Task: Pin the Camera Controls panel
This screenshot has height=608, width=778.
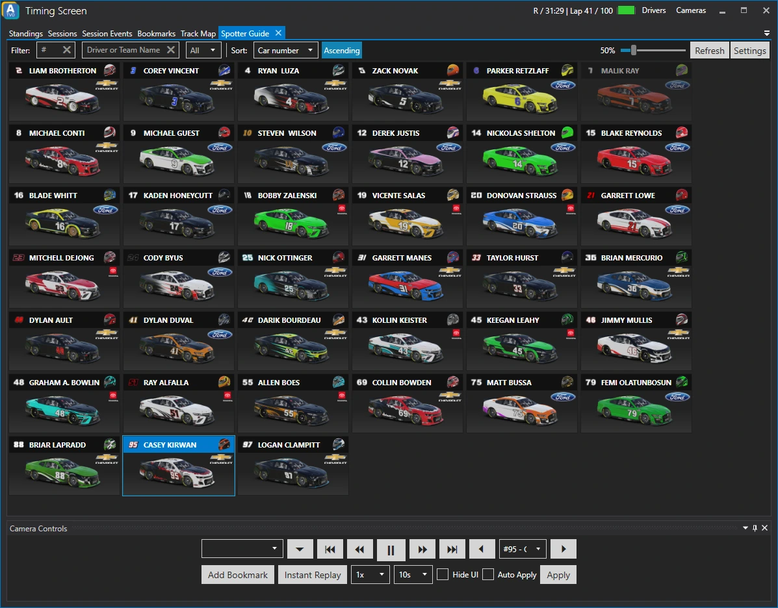Action: (755, 528)
